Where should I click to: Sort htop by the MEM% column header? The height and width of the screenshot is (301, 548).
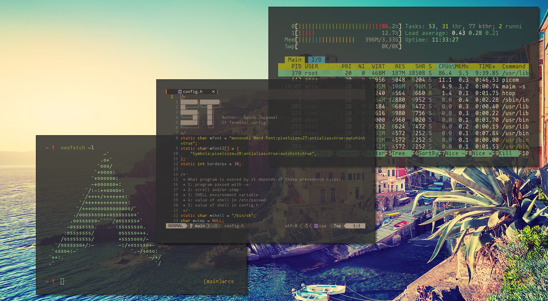coord(462,67)
